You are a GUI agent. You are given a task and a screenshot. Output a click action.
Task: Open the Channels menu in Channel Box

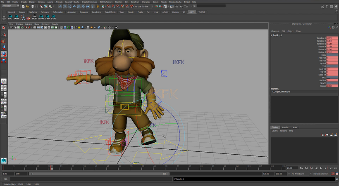pos(275,31)
